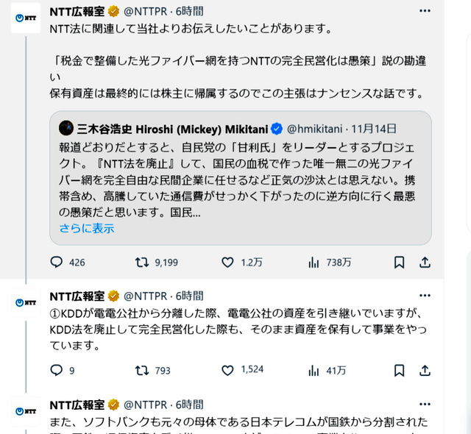Click さらに表示 to expand quoted tweet
The image size is (471, 434).
(87, 228)
